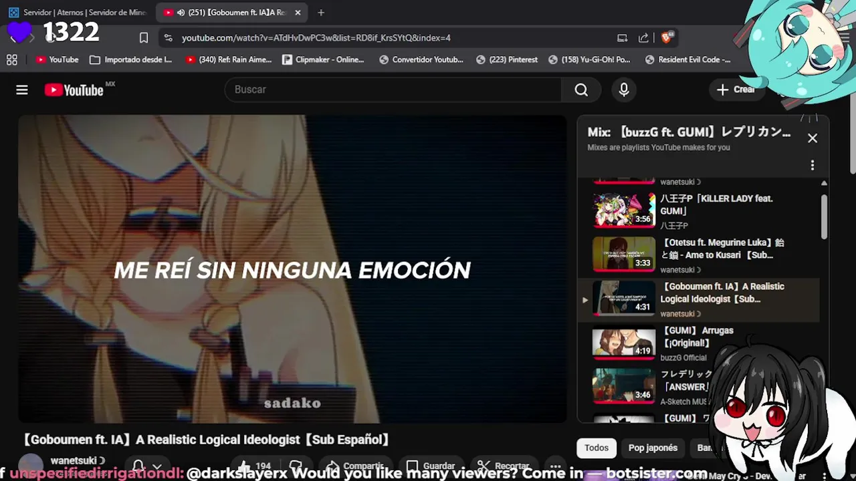Click the A Realistic Logical Ideologist playlist thumbnail
This screenshot has width=856, height=481.
click(624, 298)
